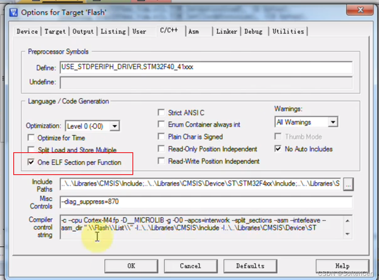Image resolution: width=379 pixels, height=280 pixels.
Task: Check Optimize for Time
Action: pyautogui.click(x=31, y=138)
